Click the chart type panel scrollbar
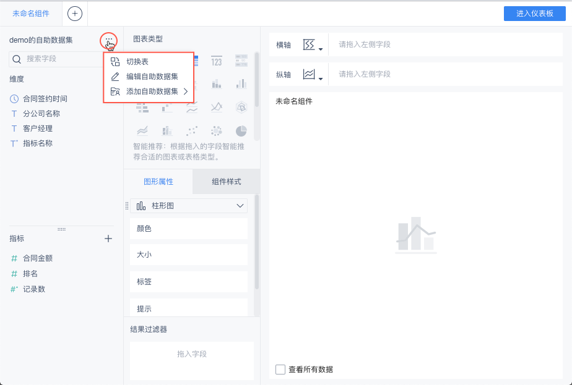The width and height of the screenshot is (572, 385). pyautogui.click(x=257, y=80)
